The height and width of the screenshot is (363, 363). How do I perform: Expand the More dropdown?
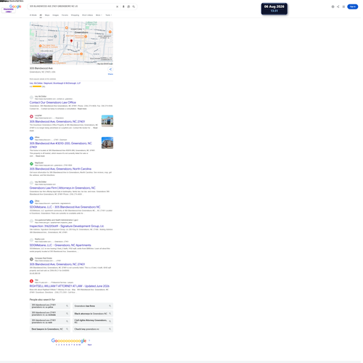99,15
